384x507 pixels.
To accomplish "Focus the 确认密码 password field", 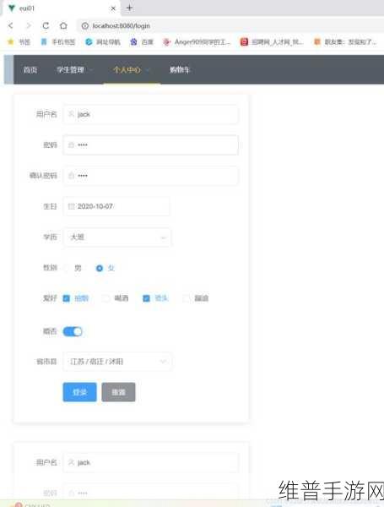I will [151, 176].
